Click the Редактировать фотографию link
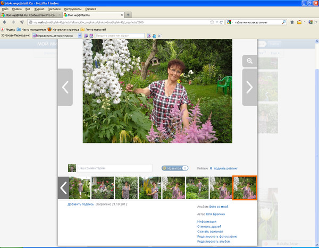Image resolution: width=319 pixels, height=248 pixels. [217, 236]
